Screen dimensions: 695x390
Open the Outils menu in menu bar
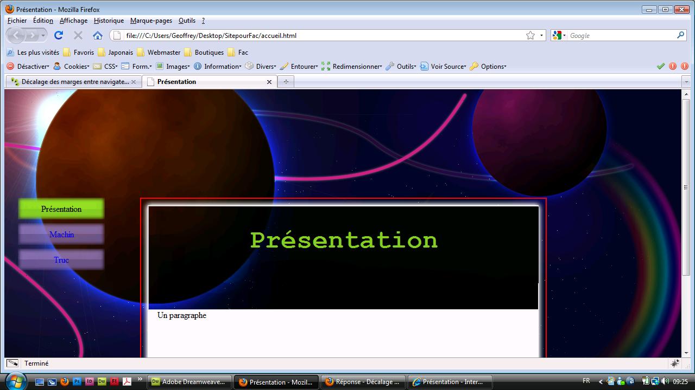tap(187, 21)
